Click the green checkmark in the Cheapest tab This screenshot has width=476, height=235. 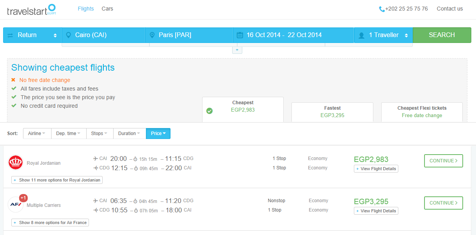pyautogui.click(x=210, y=111)
